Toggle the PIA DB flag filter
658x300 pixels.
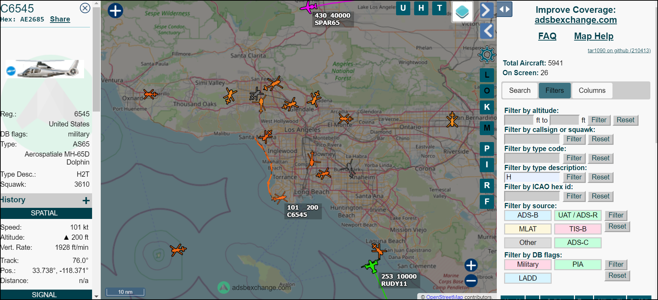tap(578, 264)
